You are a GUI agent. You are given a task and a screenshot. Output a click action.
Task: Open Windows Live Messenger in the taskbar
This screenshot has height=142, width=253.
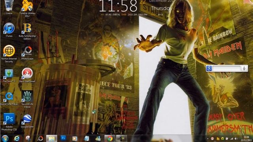pyautogui.click(x=98, y=138)
